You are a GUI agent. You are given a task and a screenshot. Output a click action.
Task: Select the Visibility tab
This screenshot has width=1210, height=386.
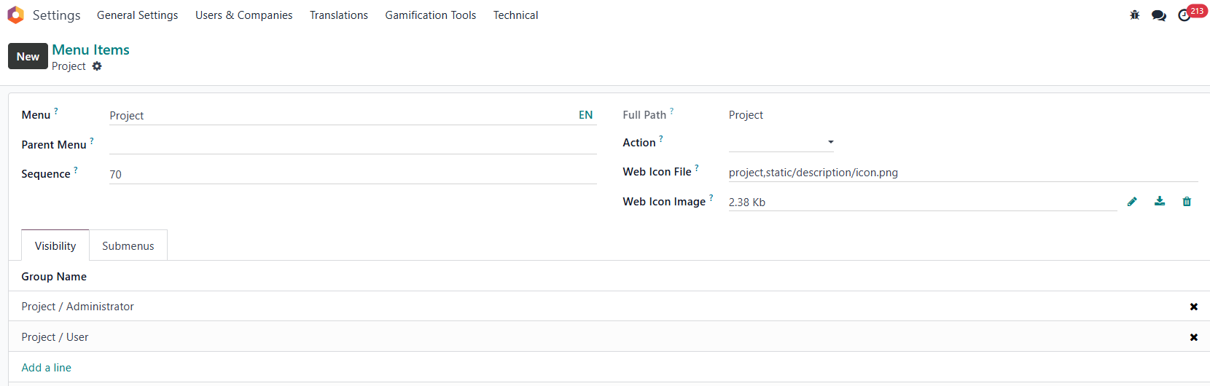(55, 246)
